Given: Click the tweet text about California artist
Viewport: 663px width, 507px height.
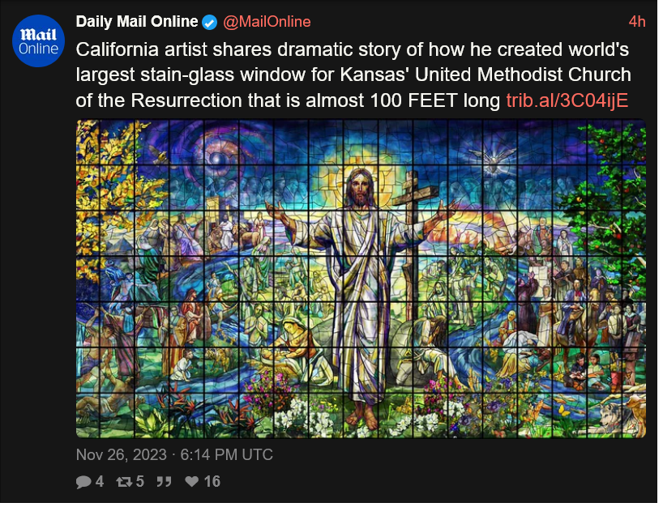Looking at the screenshot, I should tap(353, 75).
